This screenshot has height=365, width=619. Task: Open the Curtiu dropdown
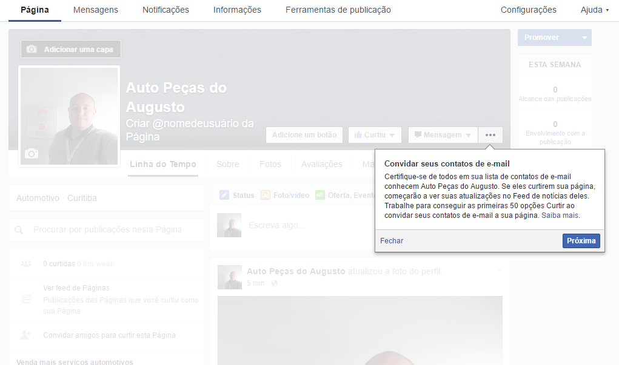click(x=375, y=135)
